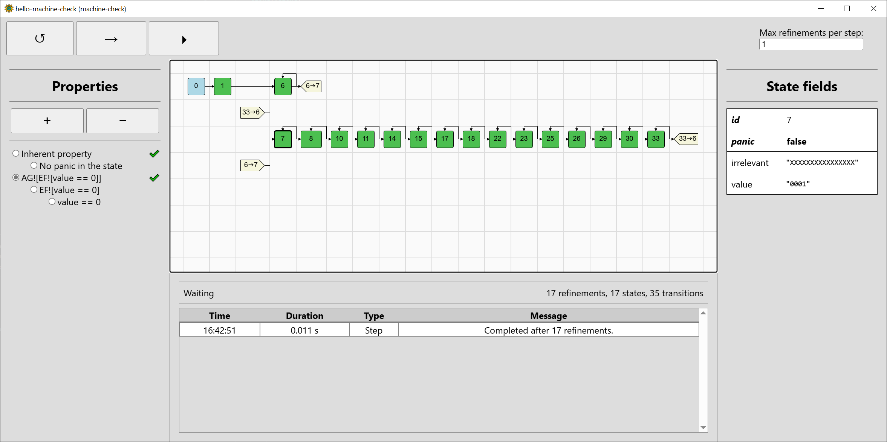887x442 pixels.
Task: Select AG![EF![value == 0]] property
Action: 16,178
